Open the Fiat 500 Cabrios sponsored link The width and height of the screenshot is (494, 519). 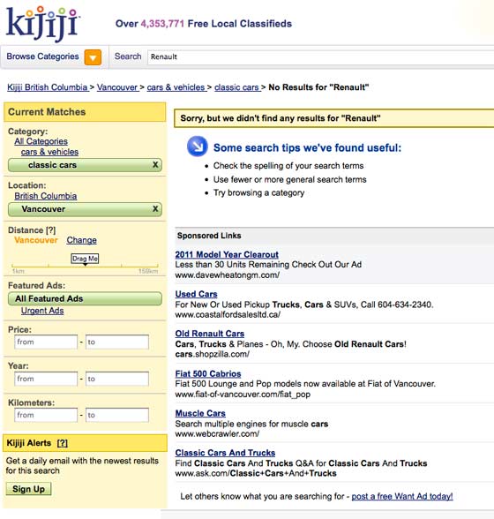208,373
